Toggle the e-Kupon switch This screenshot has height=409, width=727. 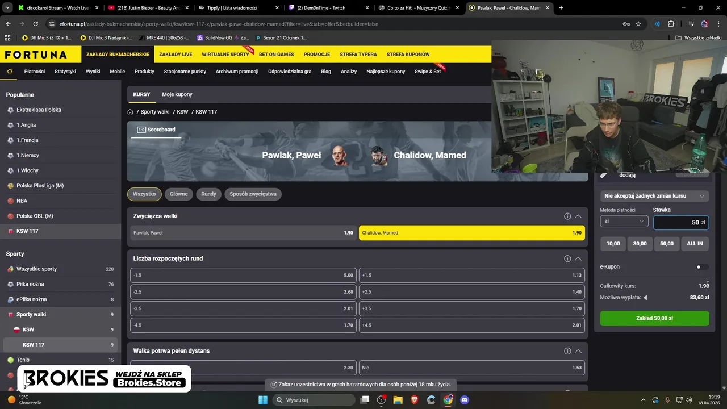703,267
